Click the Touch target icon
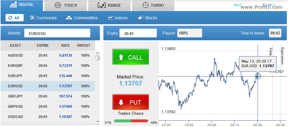The image size is (288, 127). 58,5
